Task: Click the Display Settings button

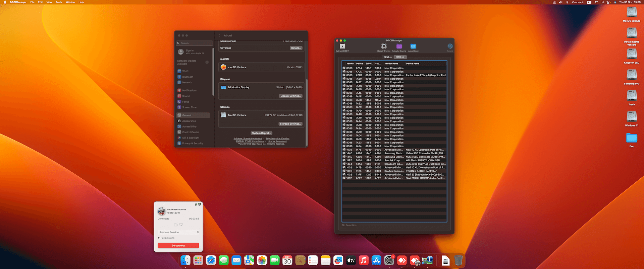Action: [x=290, y=96]
